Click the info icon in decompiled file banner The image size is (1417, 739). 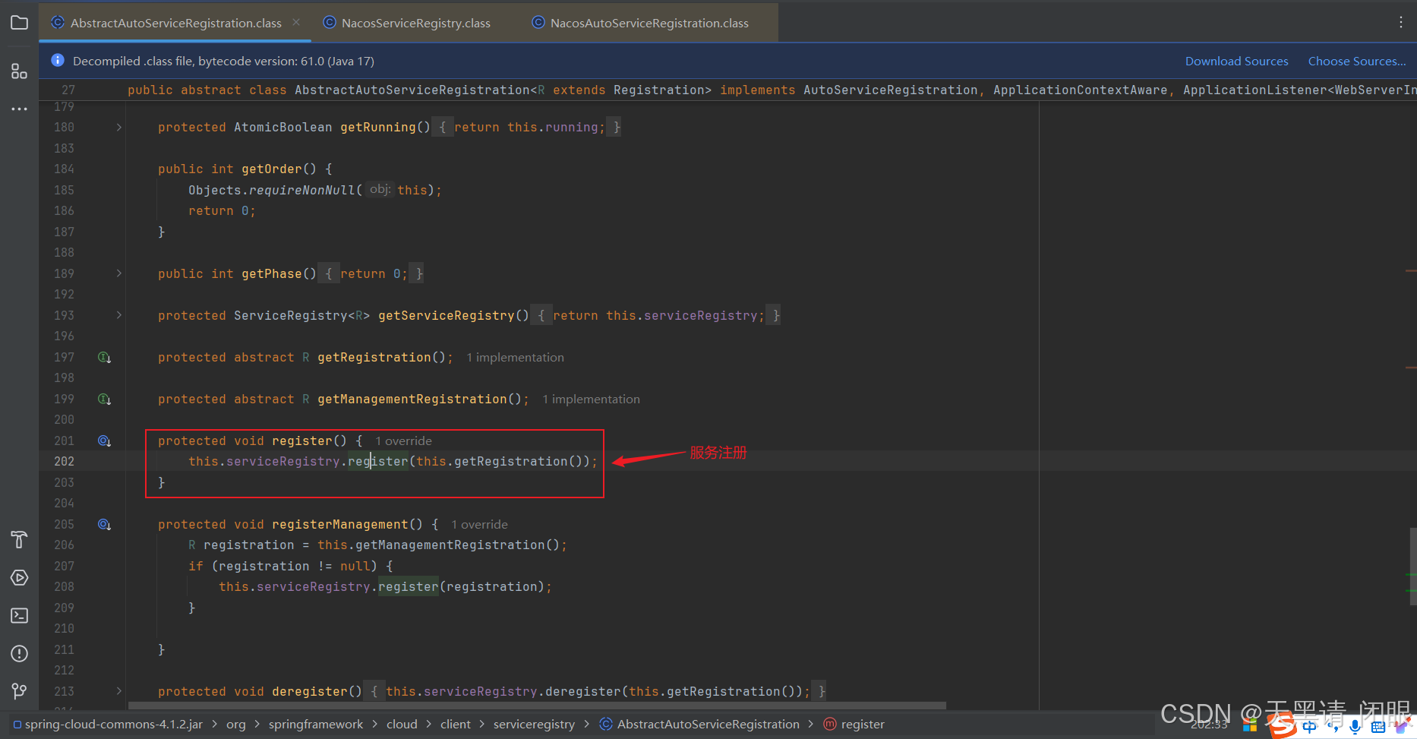(x=58, y=61)
